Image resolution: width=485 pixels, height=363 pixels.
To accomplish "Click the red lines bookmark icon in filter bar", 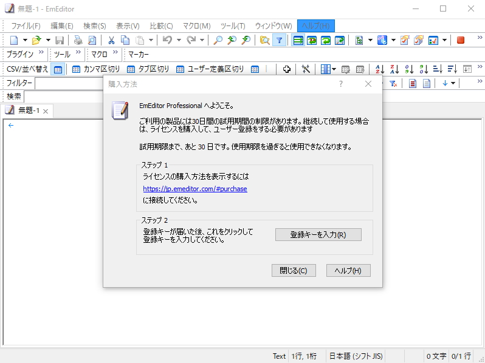I will click(x=412, y=83).
